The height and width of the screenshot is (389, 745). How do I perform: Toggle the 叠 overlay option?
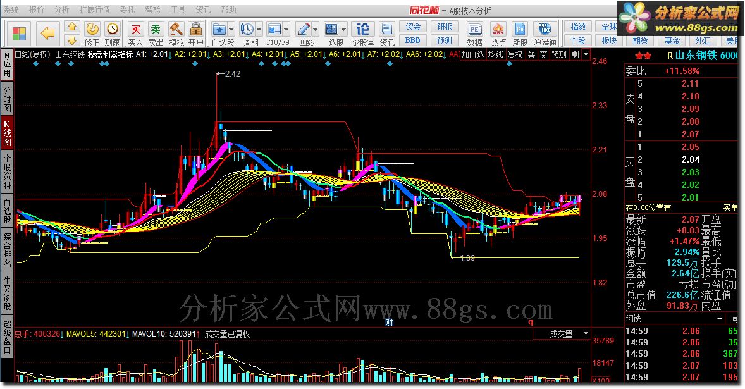tap(532, 54)
